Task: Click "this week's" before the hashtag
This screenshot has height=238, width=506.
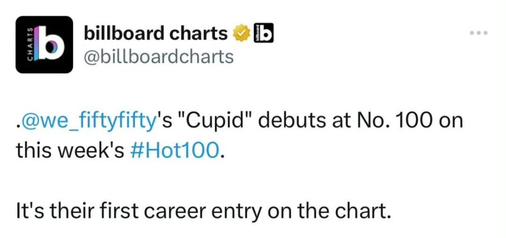Action: click(x=70, y=150)
